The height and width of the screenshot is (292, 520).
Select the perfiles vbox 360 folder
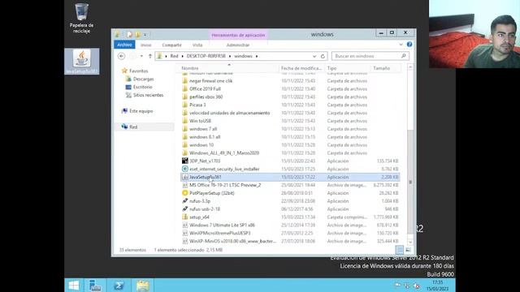coord(206,97)
